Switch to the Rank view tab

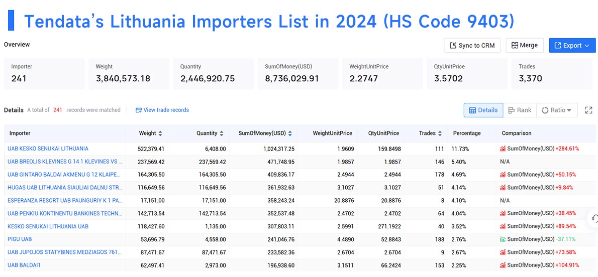[520, 110]
